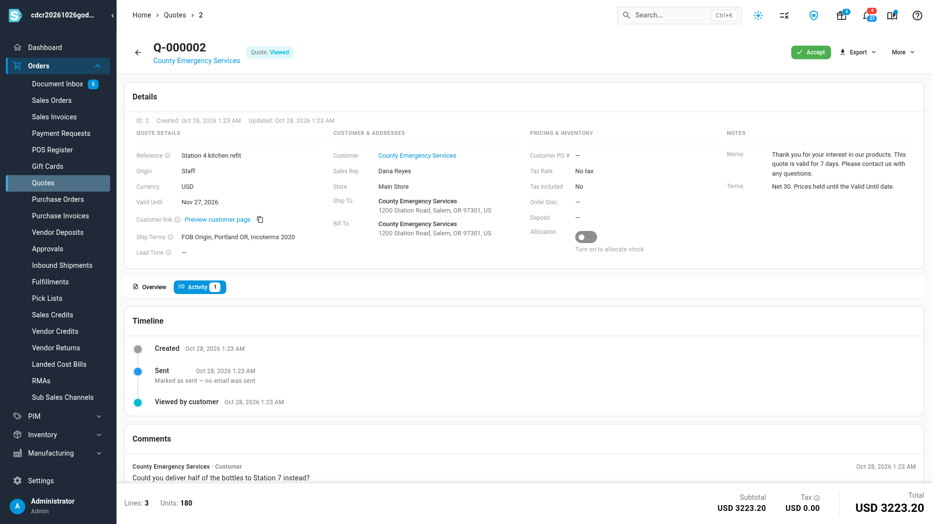Click the help question mark icon

(x=917, y=16)
